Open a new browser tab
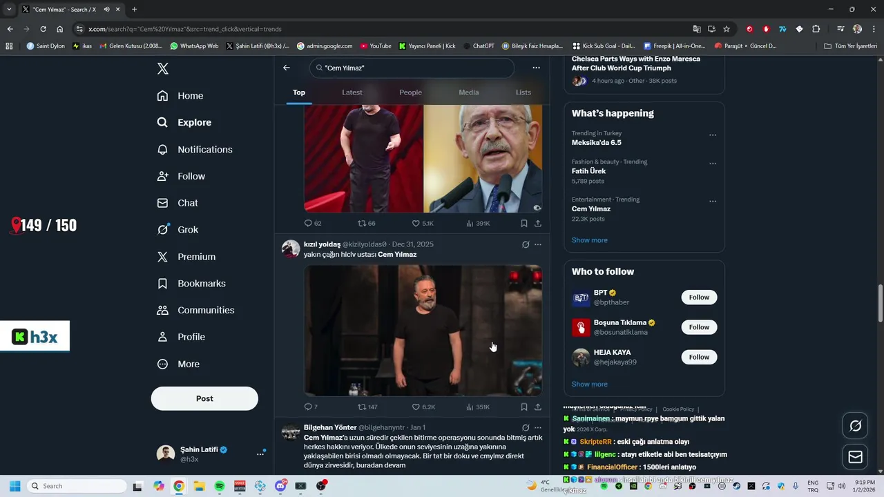 pos(134,9)
